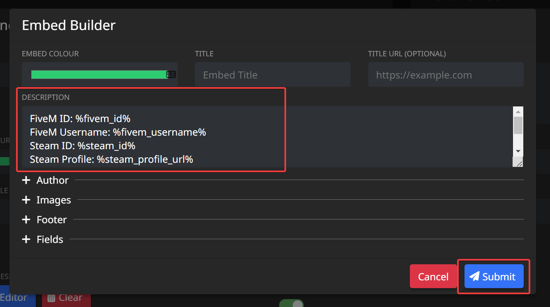The image size is (550, 307).
Task: Expand the Author section
Action: tap(52, 180)
